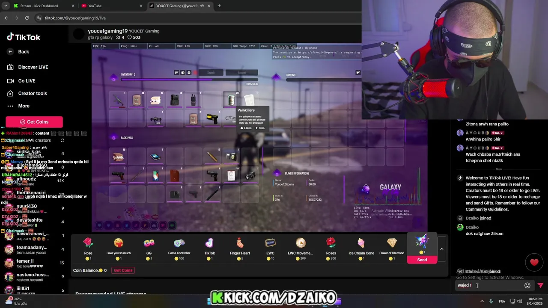Open the volume tray icon
Viewport: 548px width, 308px height.
tap(520, 301)
